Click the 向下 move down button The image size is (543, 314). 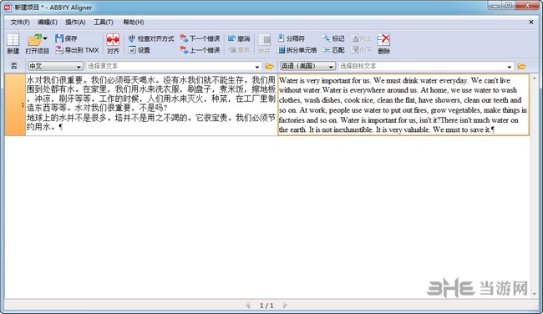(x=361, y=50)
